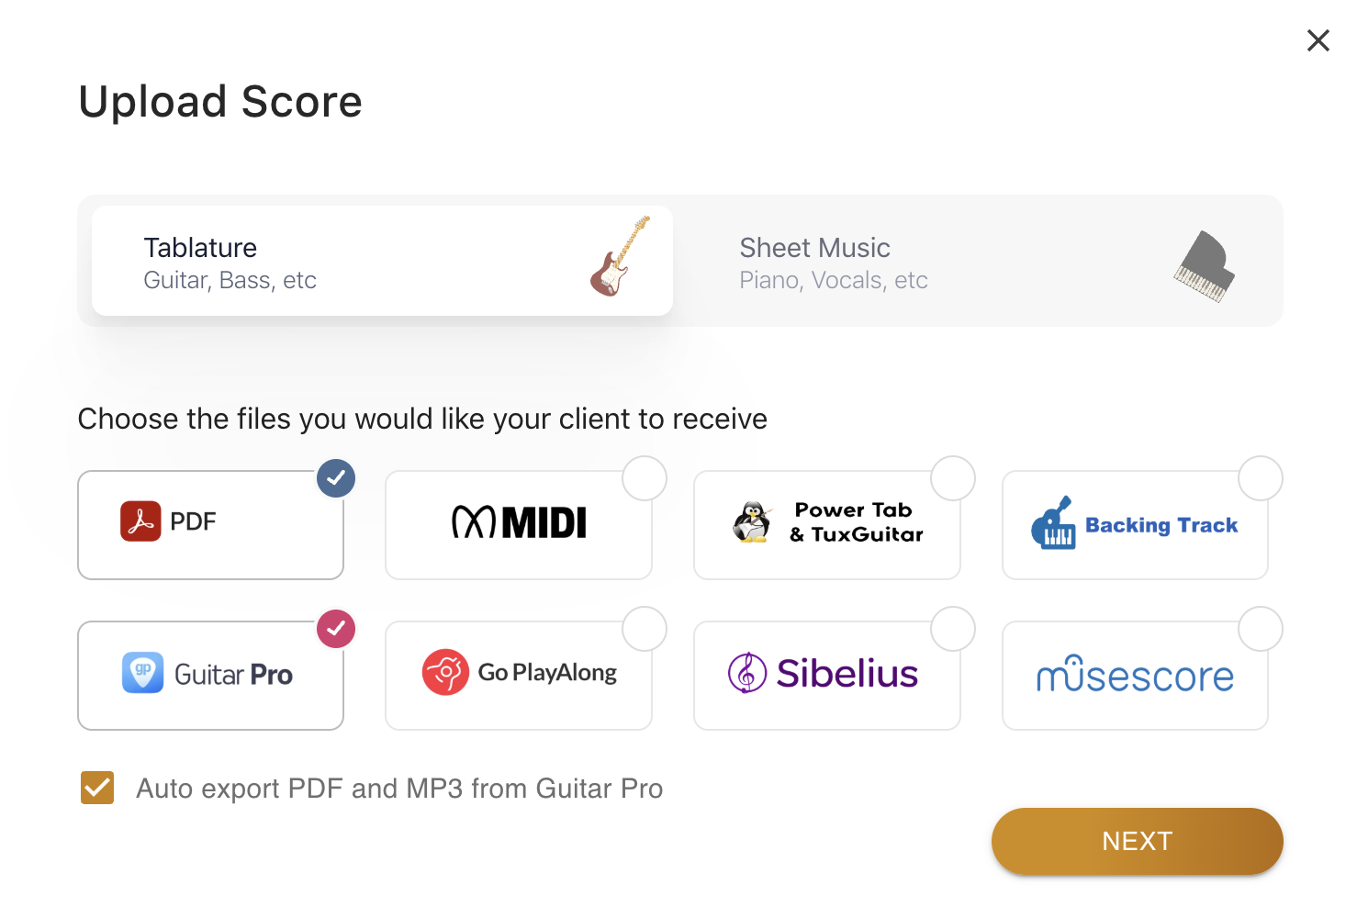Viewport: 1357px width, 918px height.
Task: Disable auto export PDF and MP3 checkbox
Action: [x=97, y=788]
